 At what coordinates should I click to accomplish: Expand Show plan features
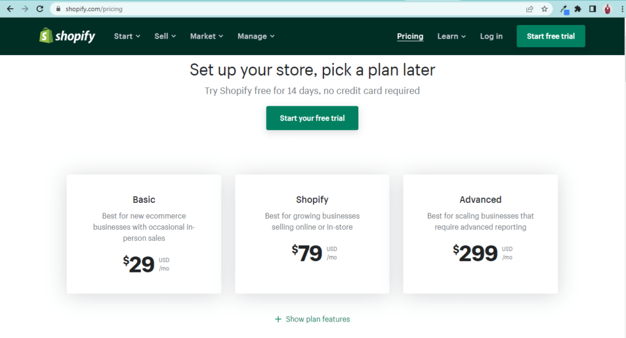(312, 319)
